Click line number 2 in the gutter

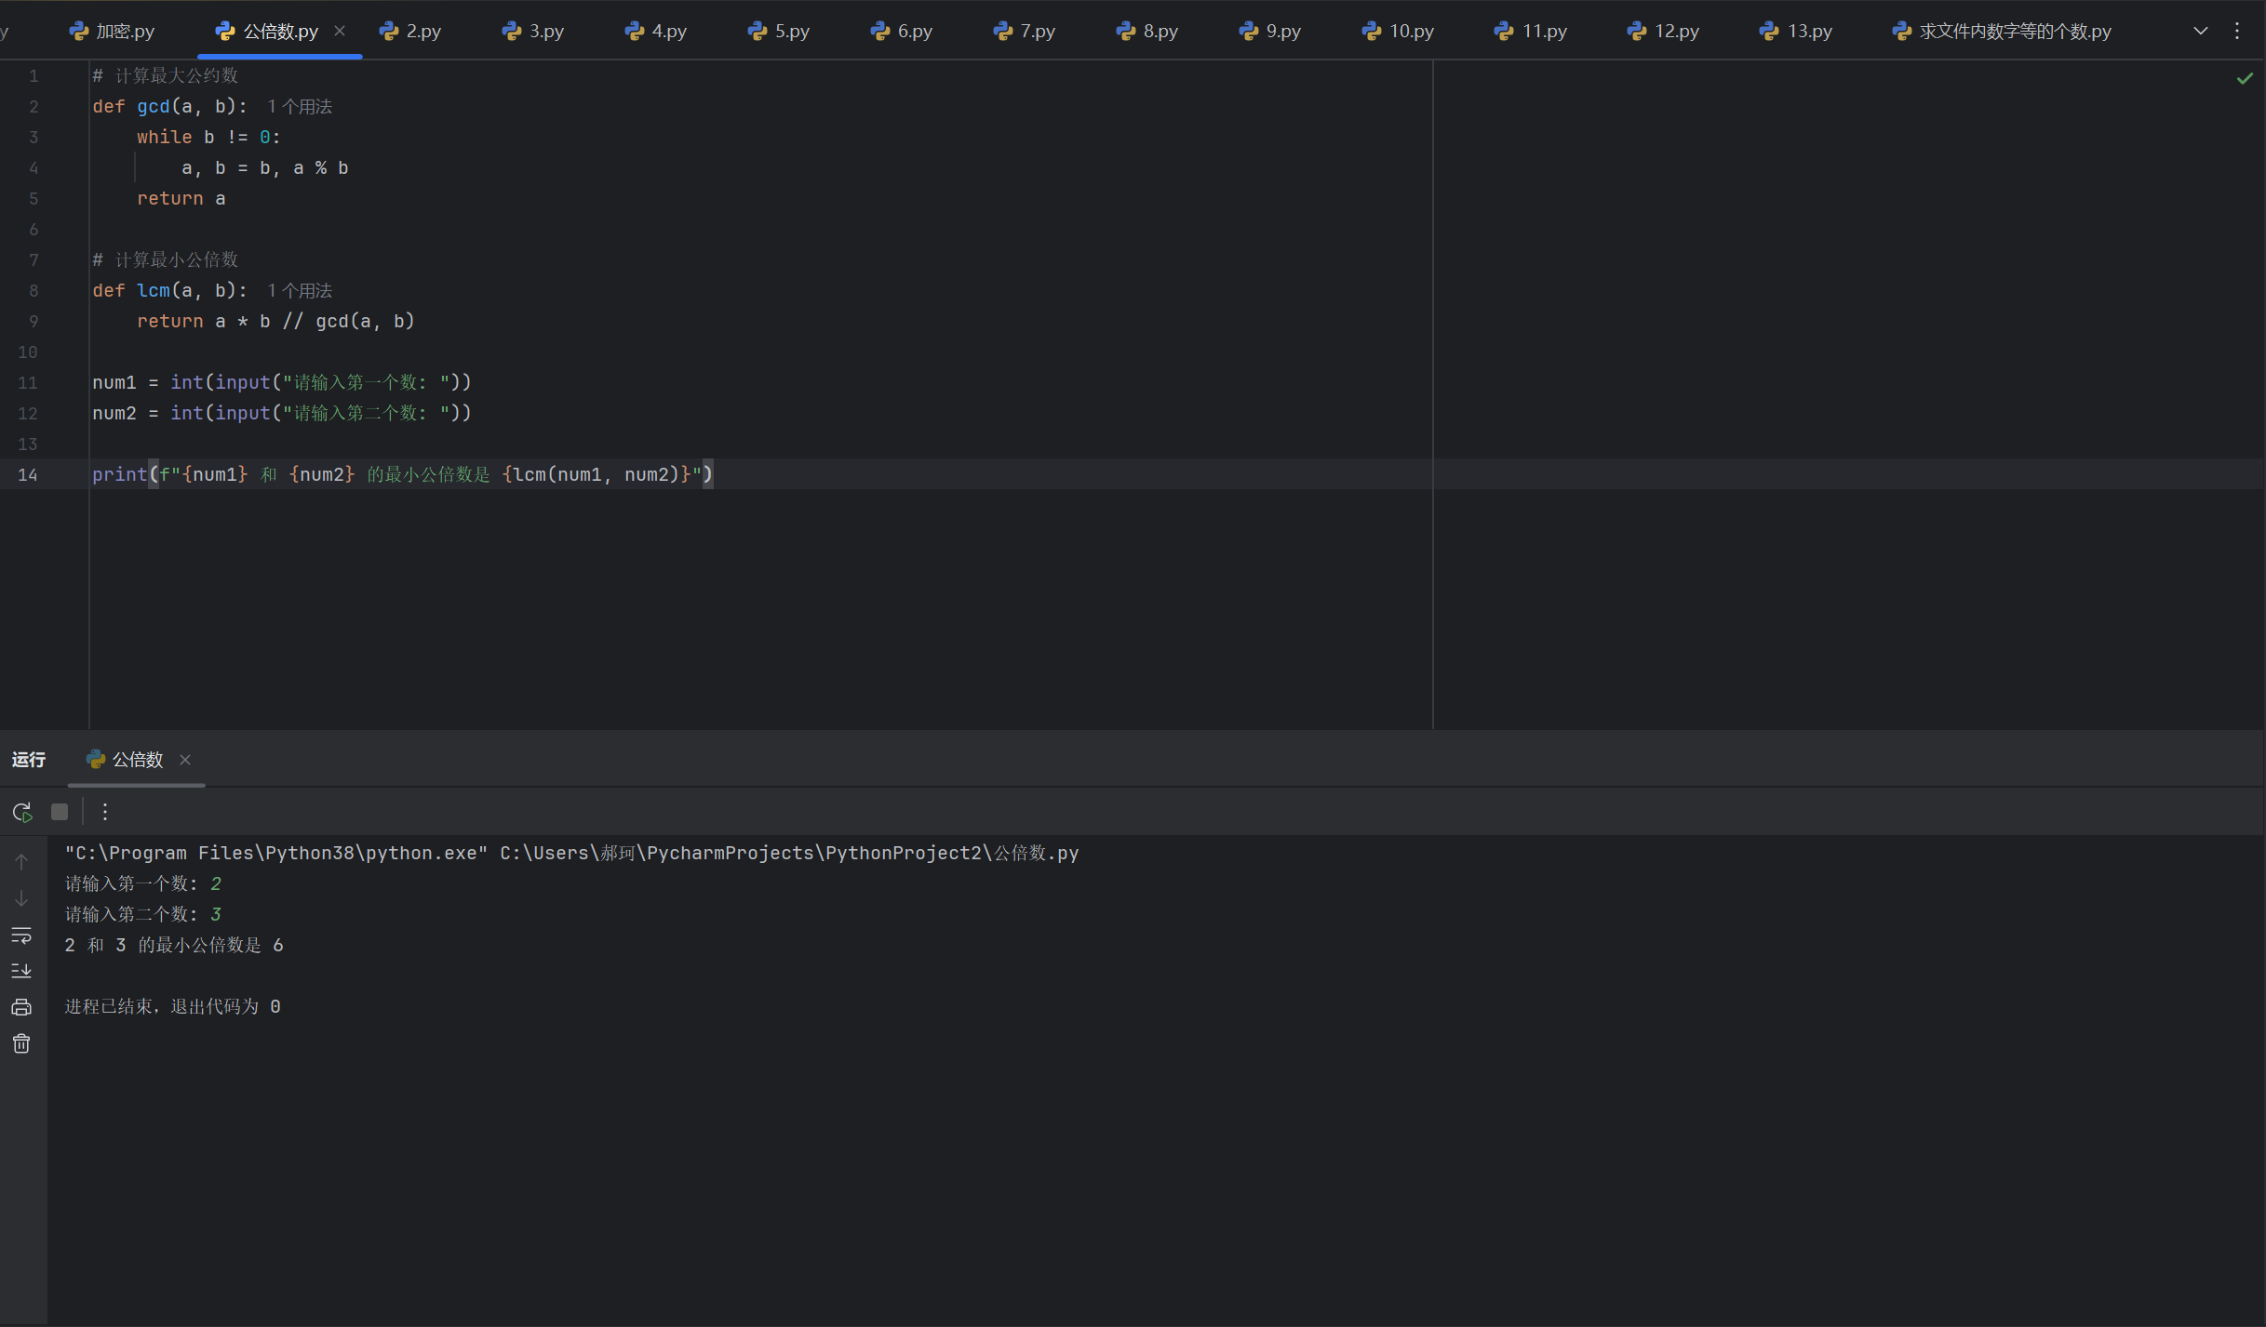34,107
